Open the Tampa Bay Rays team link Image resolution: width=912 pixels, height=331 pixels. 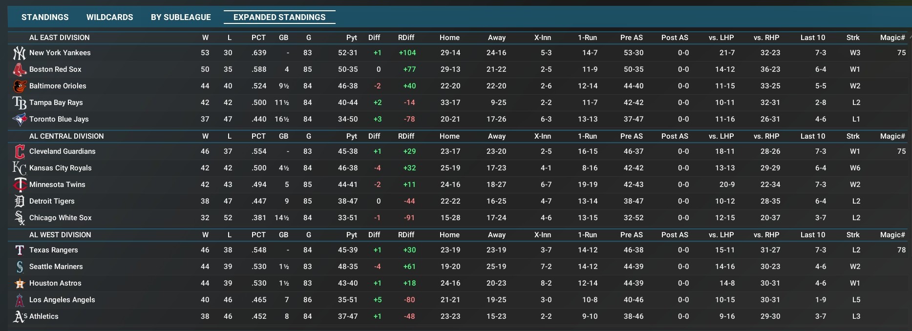point(56,103)
